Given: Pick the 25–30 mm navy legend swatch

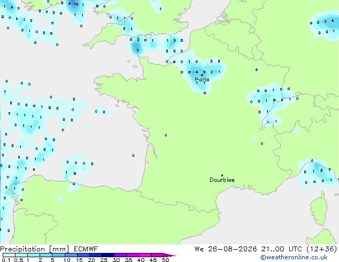Looking at the screenshot, I should pyautogui.click(x=107, y=255).
